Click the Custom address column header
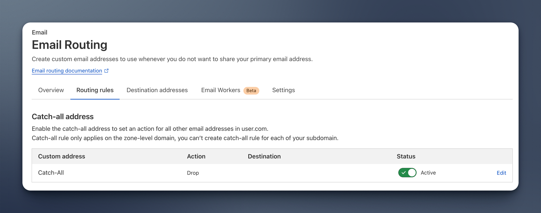The height and width of the screenshot is (213, 541). [61, 157]
